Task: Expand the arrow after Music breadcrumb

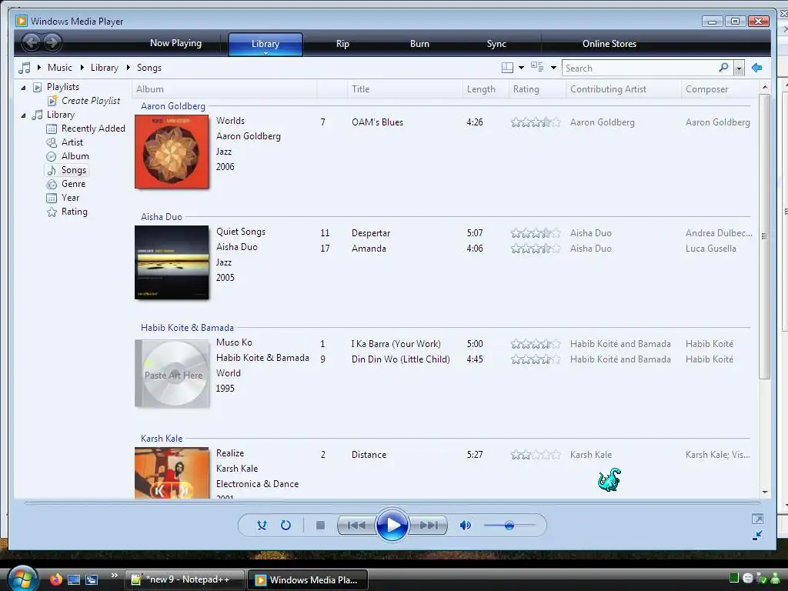Action: [82, 68]
